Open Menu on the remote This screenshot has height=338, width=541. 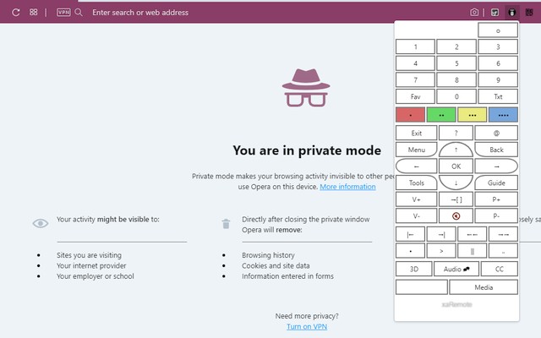click(x=416, y=150)
